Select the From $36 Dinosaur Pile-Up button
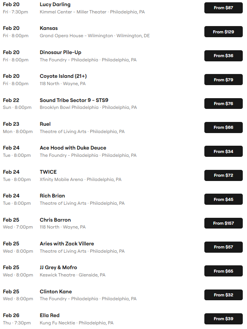This screenshot has width=247, height=329. coord(223,56)
